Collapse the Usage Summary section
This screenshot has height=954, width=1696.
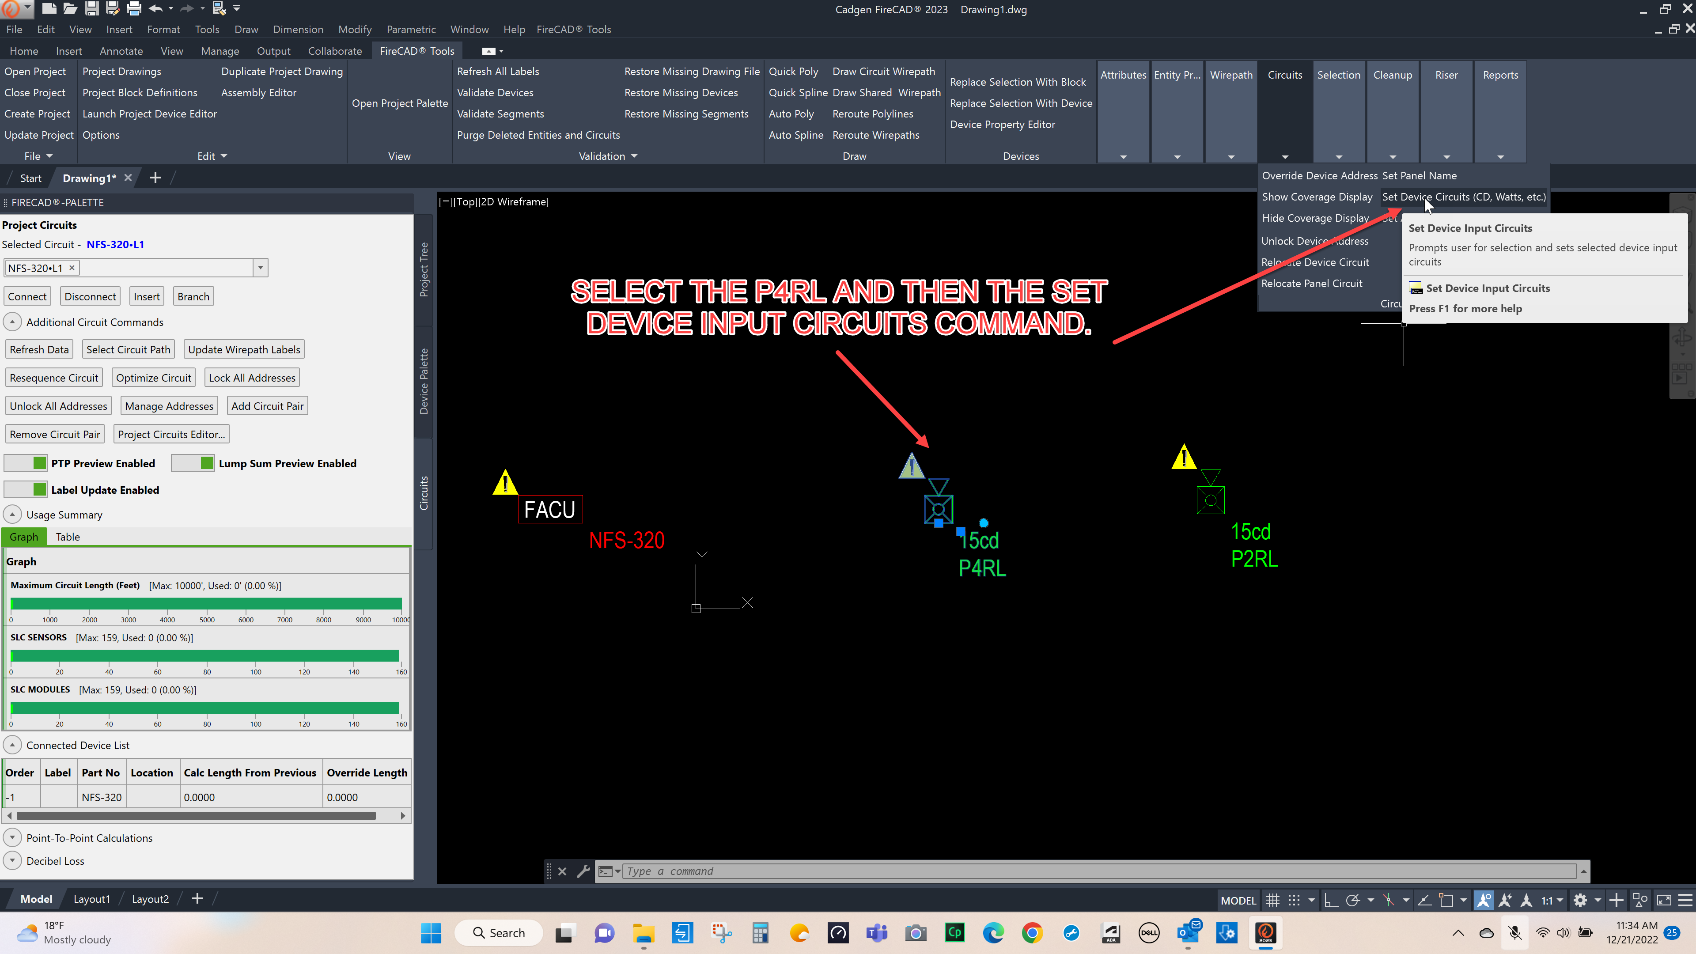click(x=12, y=514)
